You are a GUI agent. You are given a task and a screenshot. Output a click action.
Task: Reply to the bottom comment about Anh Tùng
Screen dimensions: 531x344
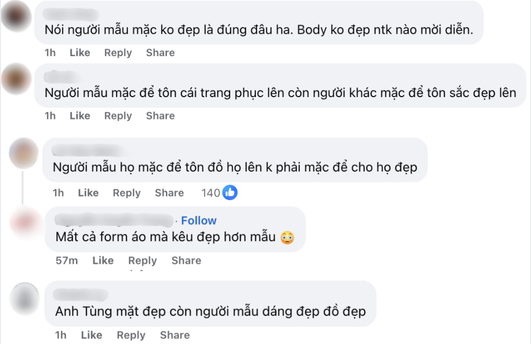131,335
